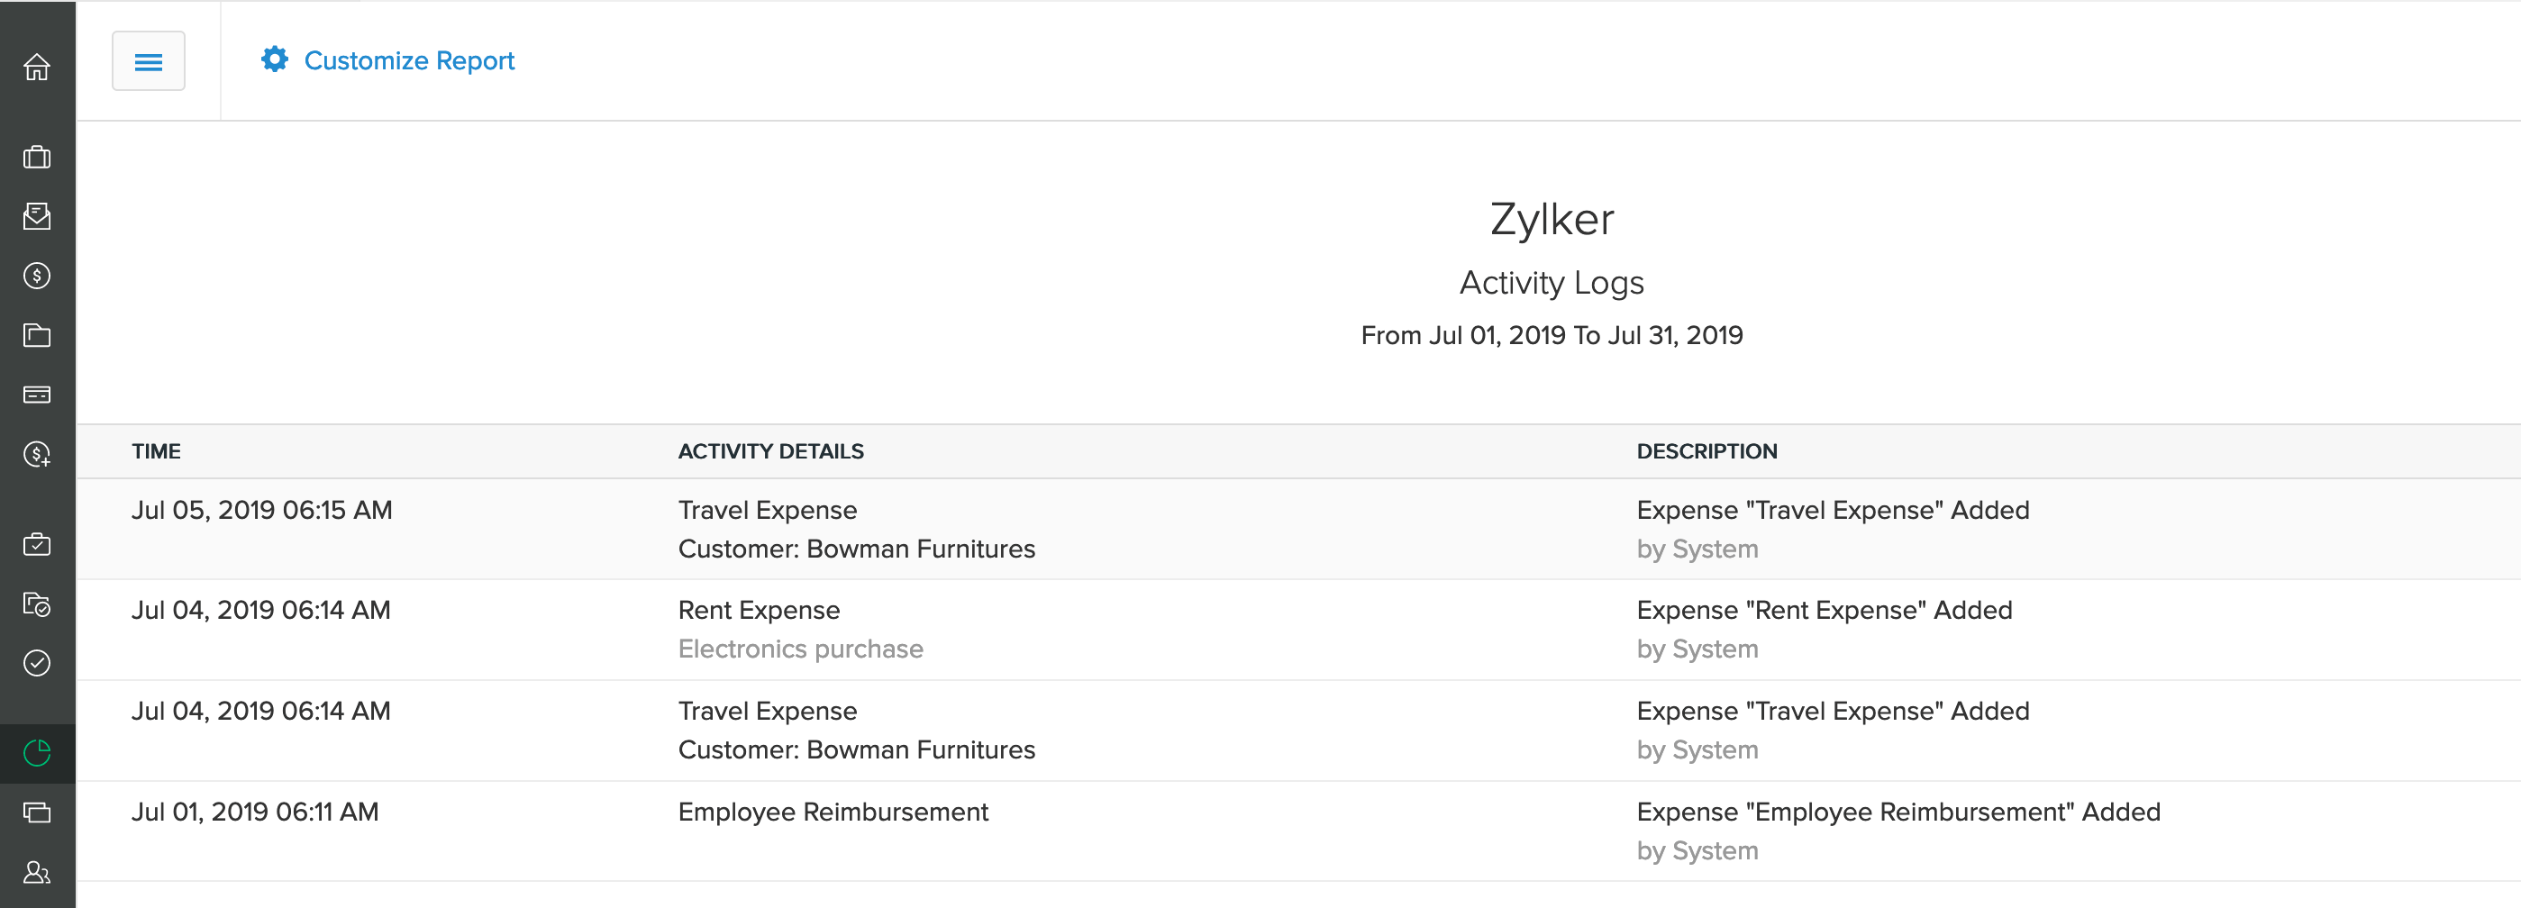Viewport: 2521px width, 908px height.
Task: Toggle the hamburger menu button
Action: click(x=148, y=61)
